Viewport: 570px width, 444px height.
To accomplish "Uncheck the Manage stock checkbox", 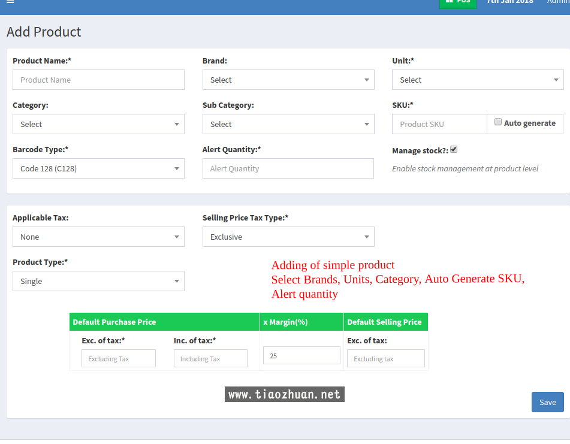I will [x=454, y=150].
